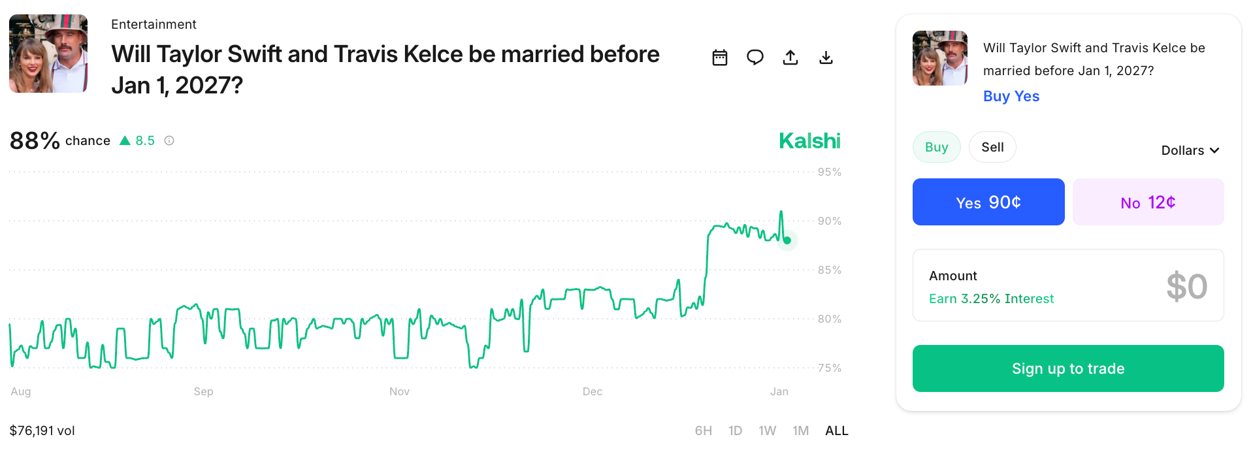Open the Dollars dropdown
This screenshot has height=456, width=1253.
1190,150
